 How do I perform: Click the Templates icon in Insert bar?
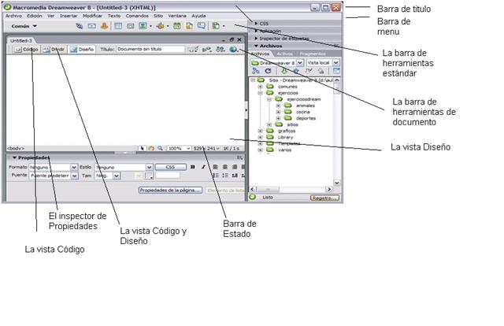216,26
